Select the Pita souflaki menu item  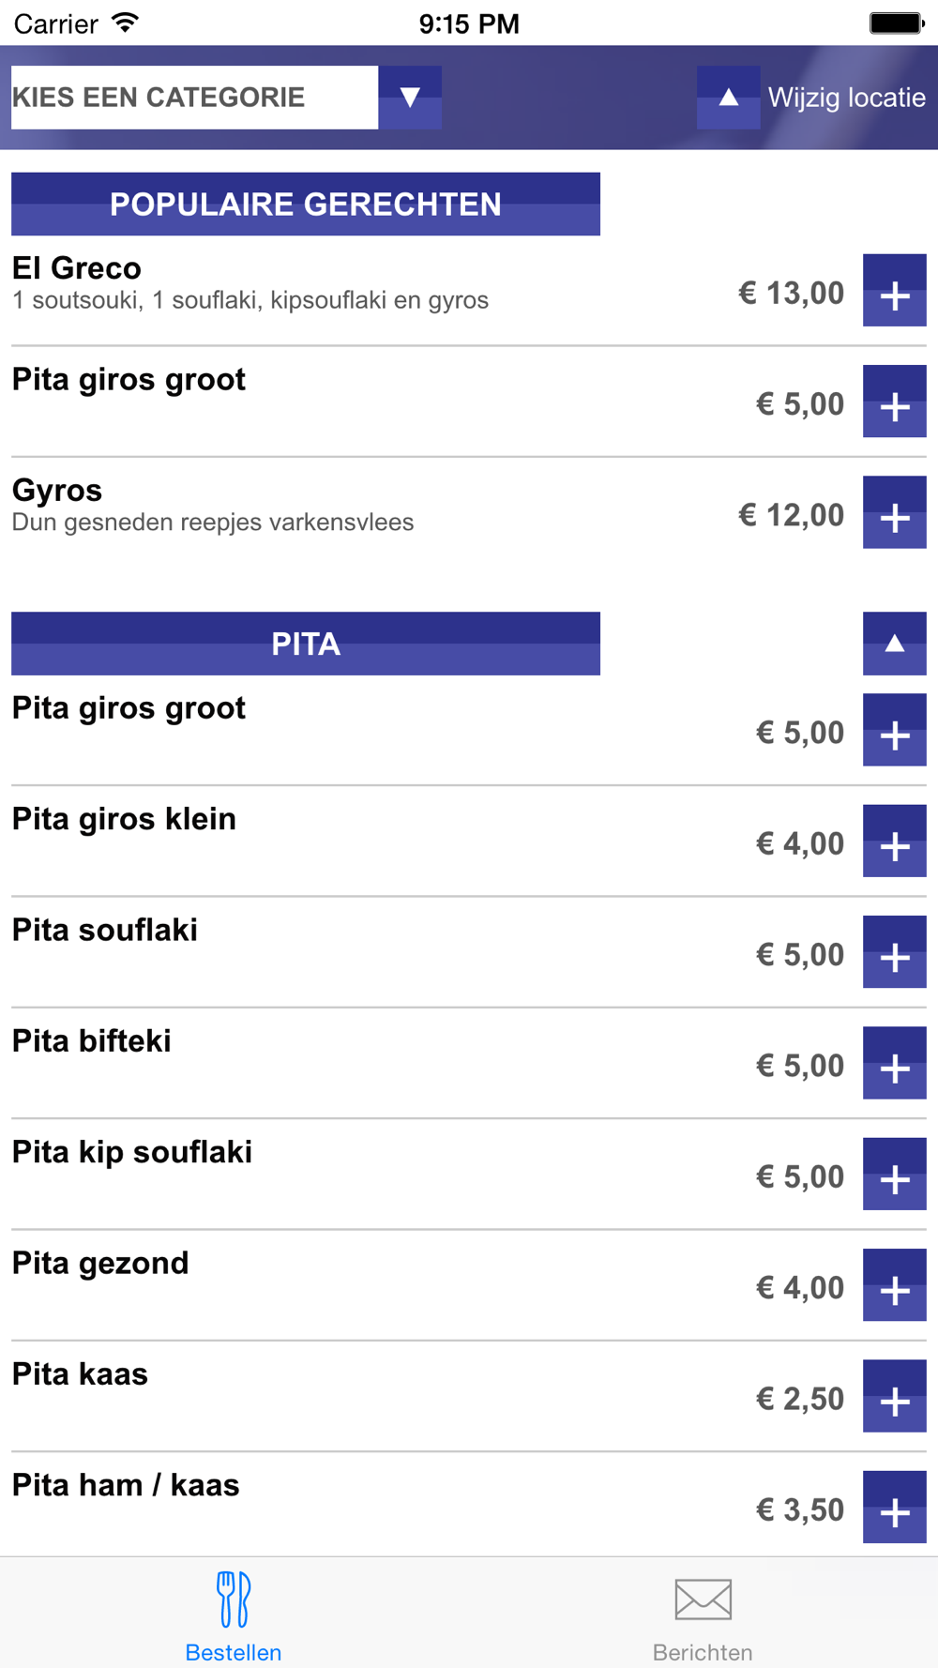[105, 931]
